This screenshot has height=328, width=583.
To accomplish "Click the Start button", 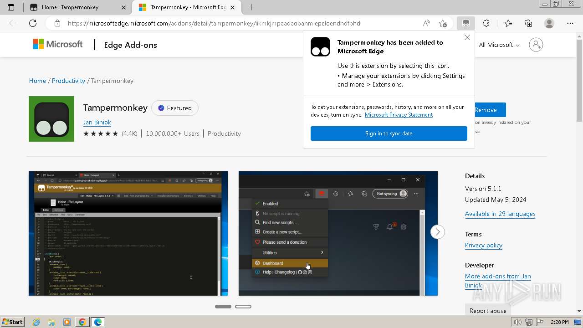I will (13, 322).
